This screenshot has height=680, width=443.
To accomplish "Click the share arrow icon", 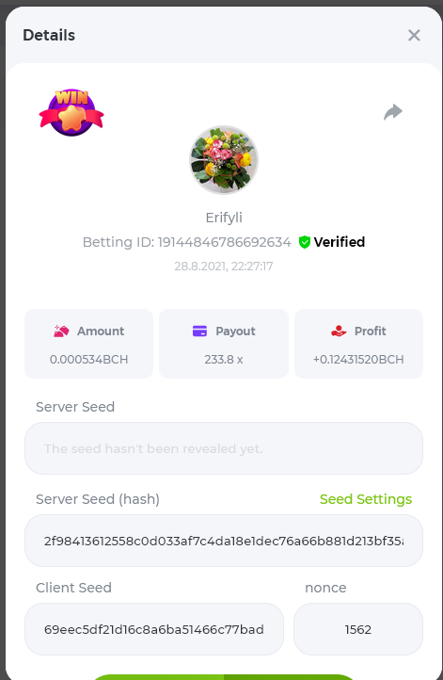I will (x=393, y=112).
